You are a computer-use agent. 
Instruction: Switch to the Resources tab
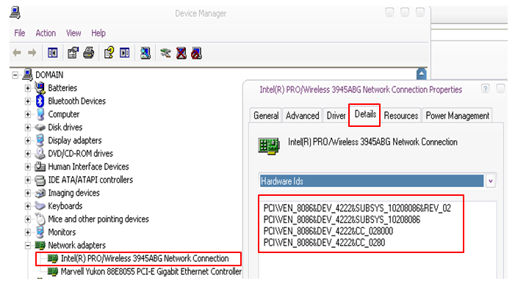[400, 115]
